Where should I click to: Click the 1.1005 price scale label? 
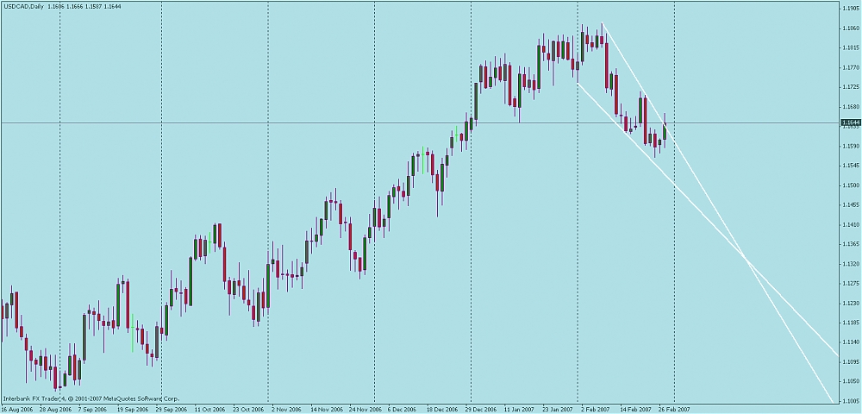[849, 401]
